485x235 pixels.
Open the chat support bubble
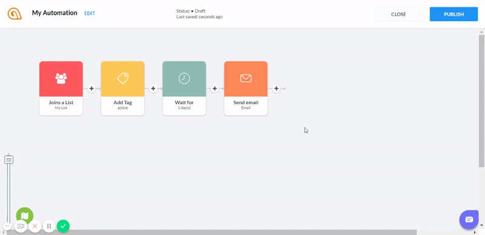[469, 220]
